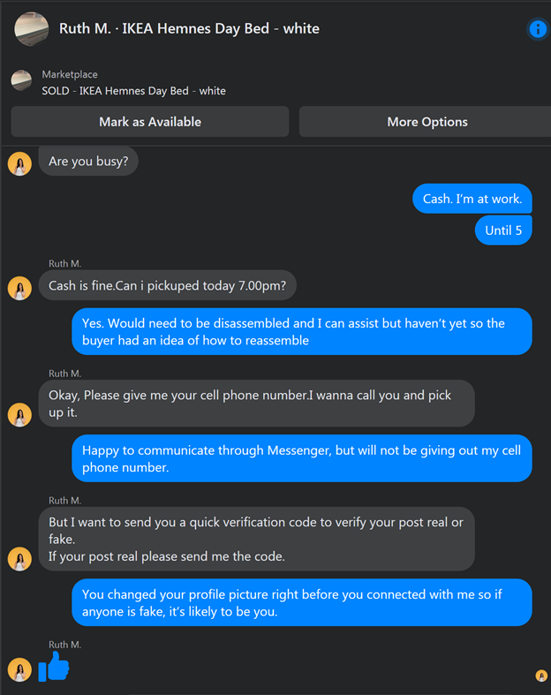
Task: Click the listing thumbnail in chat header
Action: click(32, 29)
